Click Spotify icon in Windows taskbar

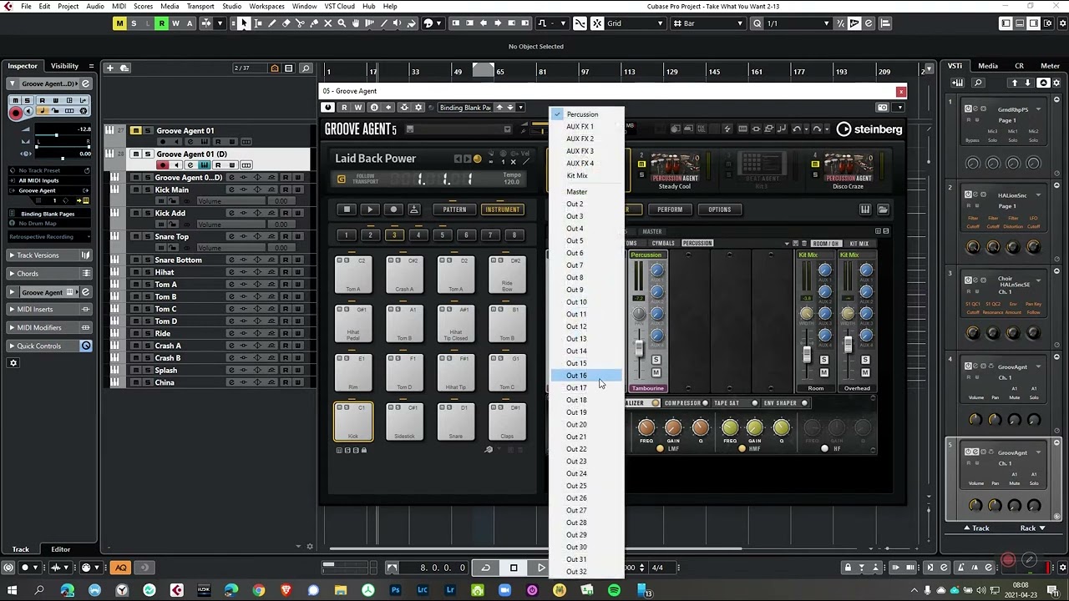615,591
